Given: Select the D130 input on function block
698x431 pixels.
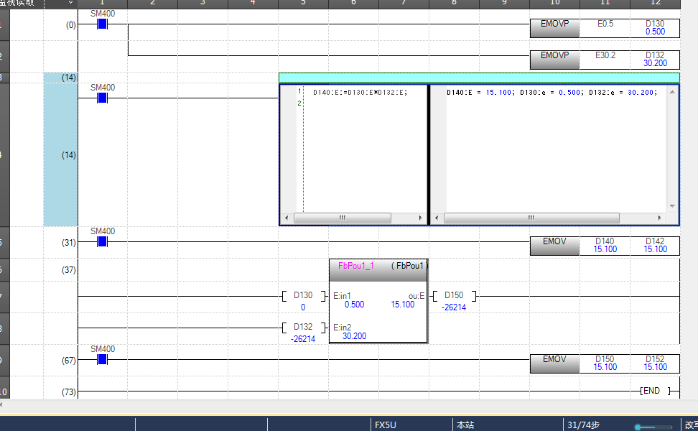Looking at the screenshot, I should coord(303,295).
